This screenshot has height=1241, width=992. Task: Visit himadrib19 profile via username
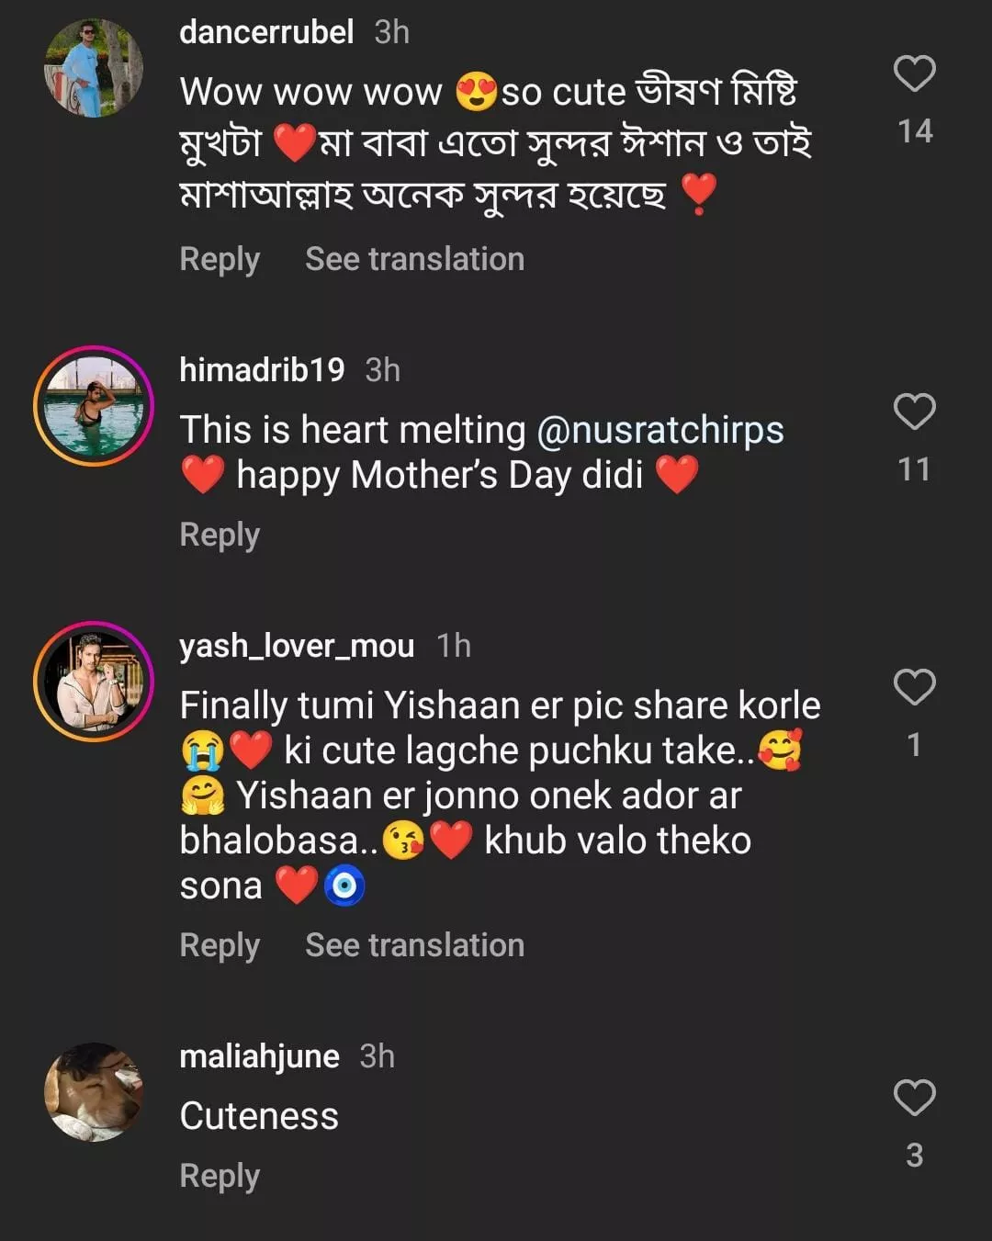click(262, 370)
